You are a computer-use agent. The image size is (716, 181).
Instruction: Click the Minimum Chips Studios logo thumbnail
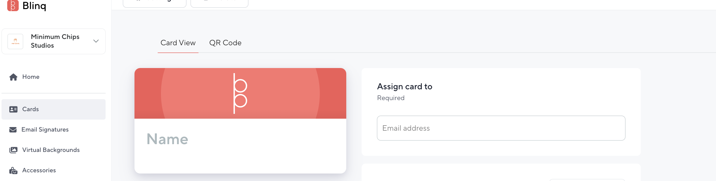click(15, 41)
